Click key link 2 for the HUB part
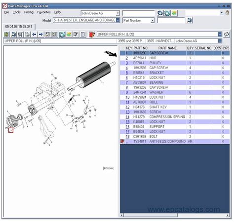Screen dimensions: 234x222 (127, 58)
